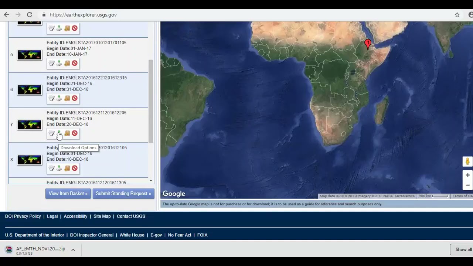Show metadata for the 21-DEC-16 result

click(51, 98)
